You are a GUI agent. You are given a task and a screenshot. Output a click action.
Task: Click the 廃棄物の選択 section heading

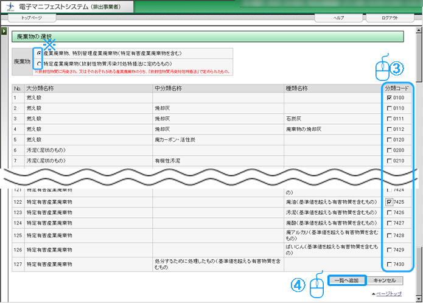click(x=34, y=37)
